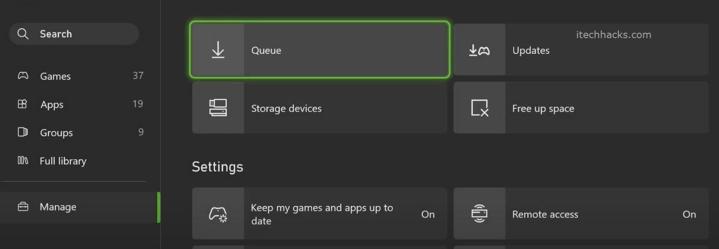Screen dimensions: 719x249
Task: Click the controller gear auto-update icon
Action: (218, 214)
